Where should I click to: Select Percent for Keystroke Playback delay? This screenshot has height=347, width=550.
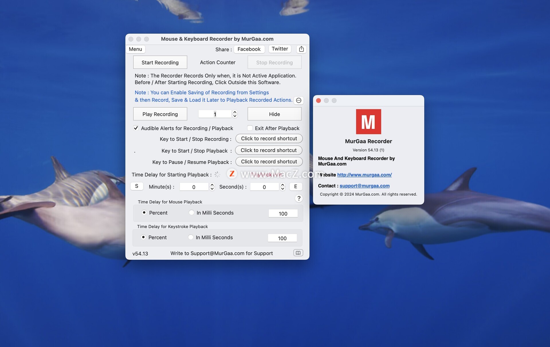click(144, 237)
